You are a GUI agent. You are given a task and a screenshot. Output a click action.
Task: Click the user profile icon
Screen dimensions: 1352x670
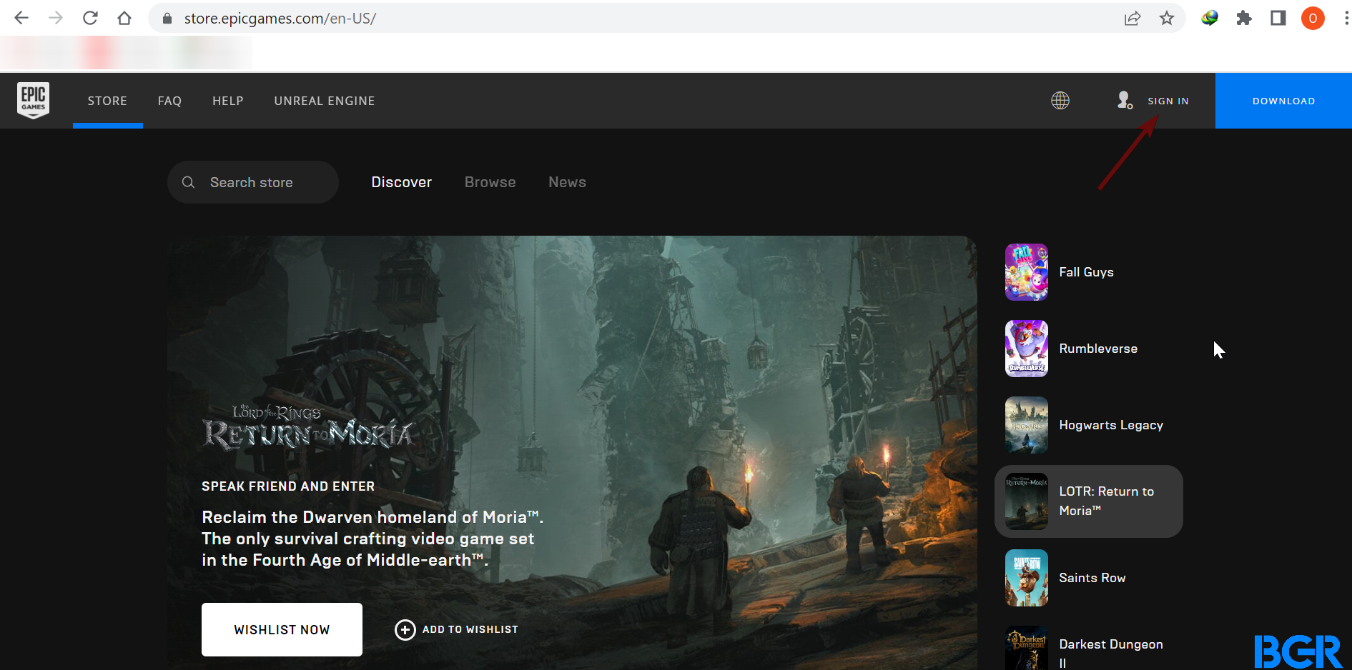click(x=1125, y=100)
